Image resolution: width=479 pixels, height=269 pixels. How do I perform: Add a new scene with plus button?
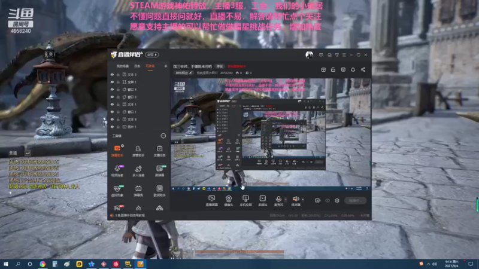point(166,66)
